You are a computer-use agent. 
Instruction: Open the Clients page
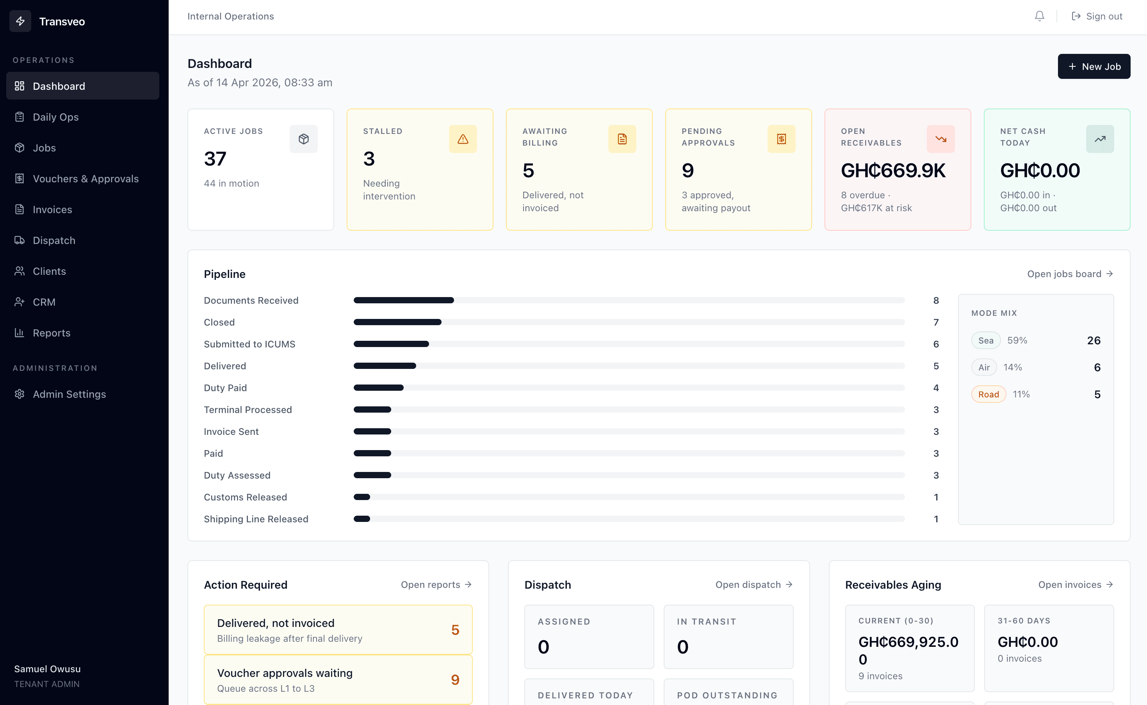coord(82,271)
